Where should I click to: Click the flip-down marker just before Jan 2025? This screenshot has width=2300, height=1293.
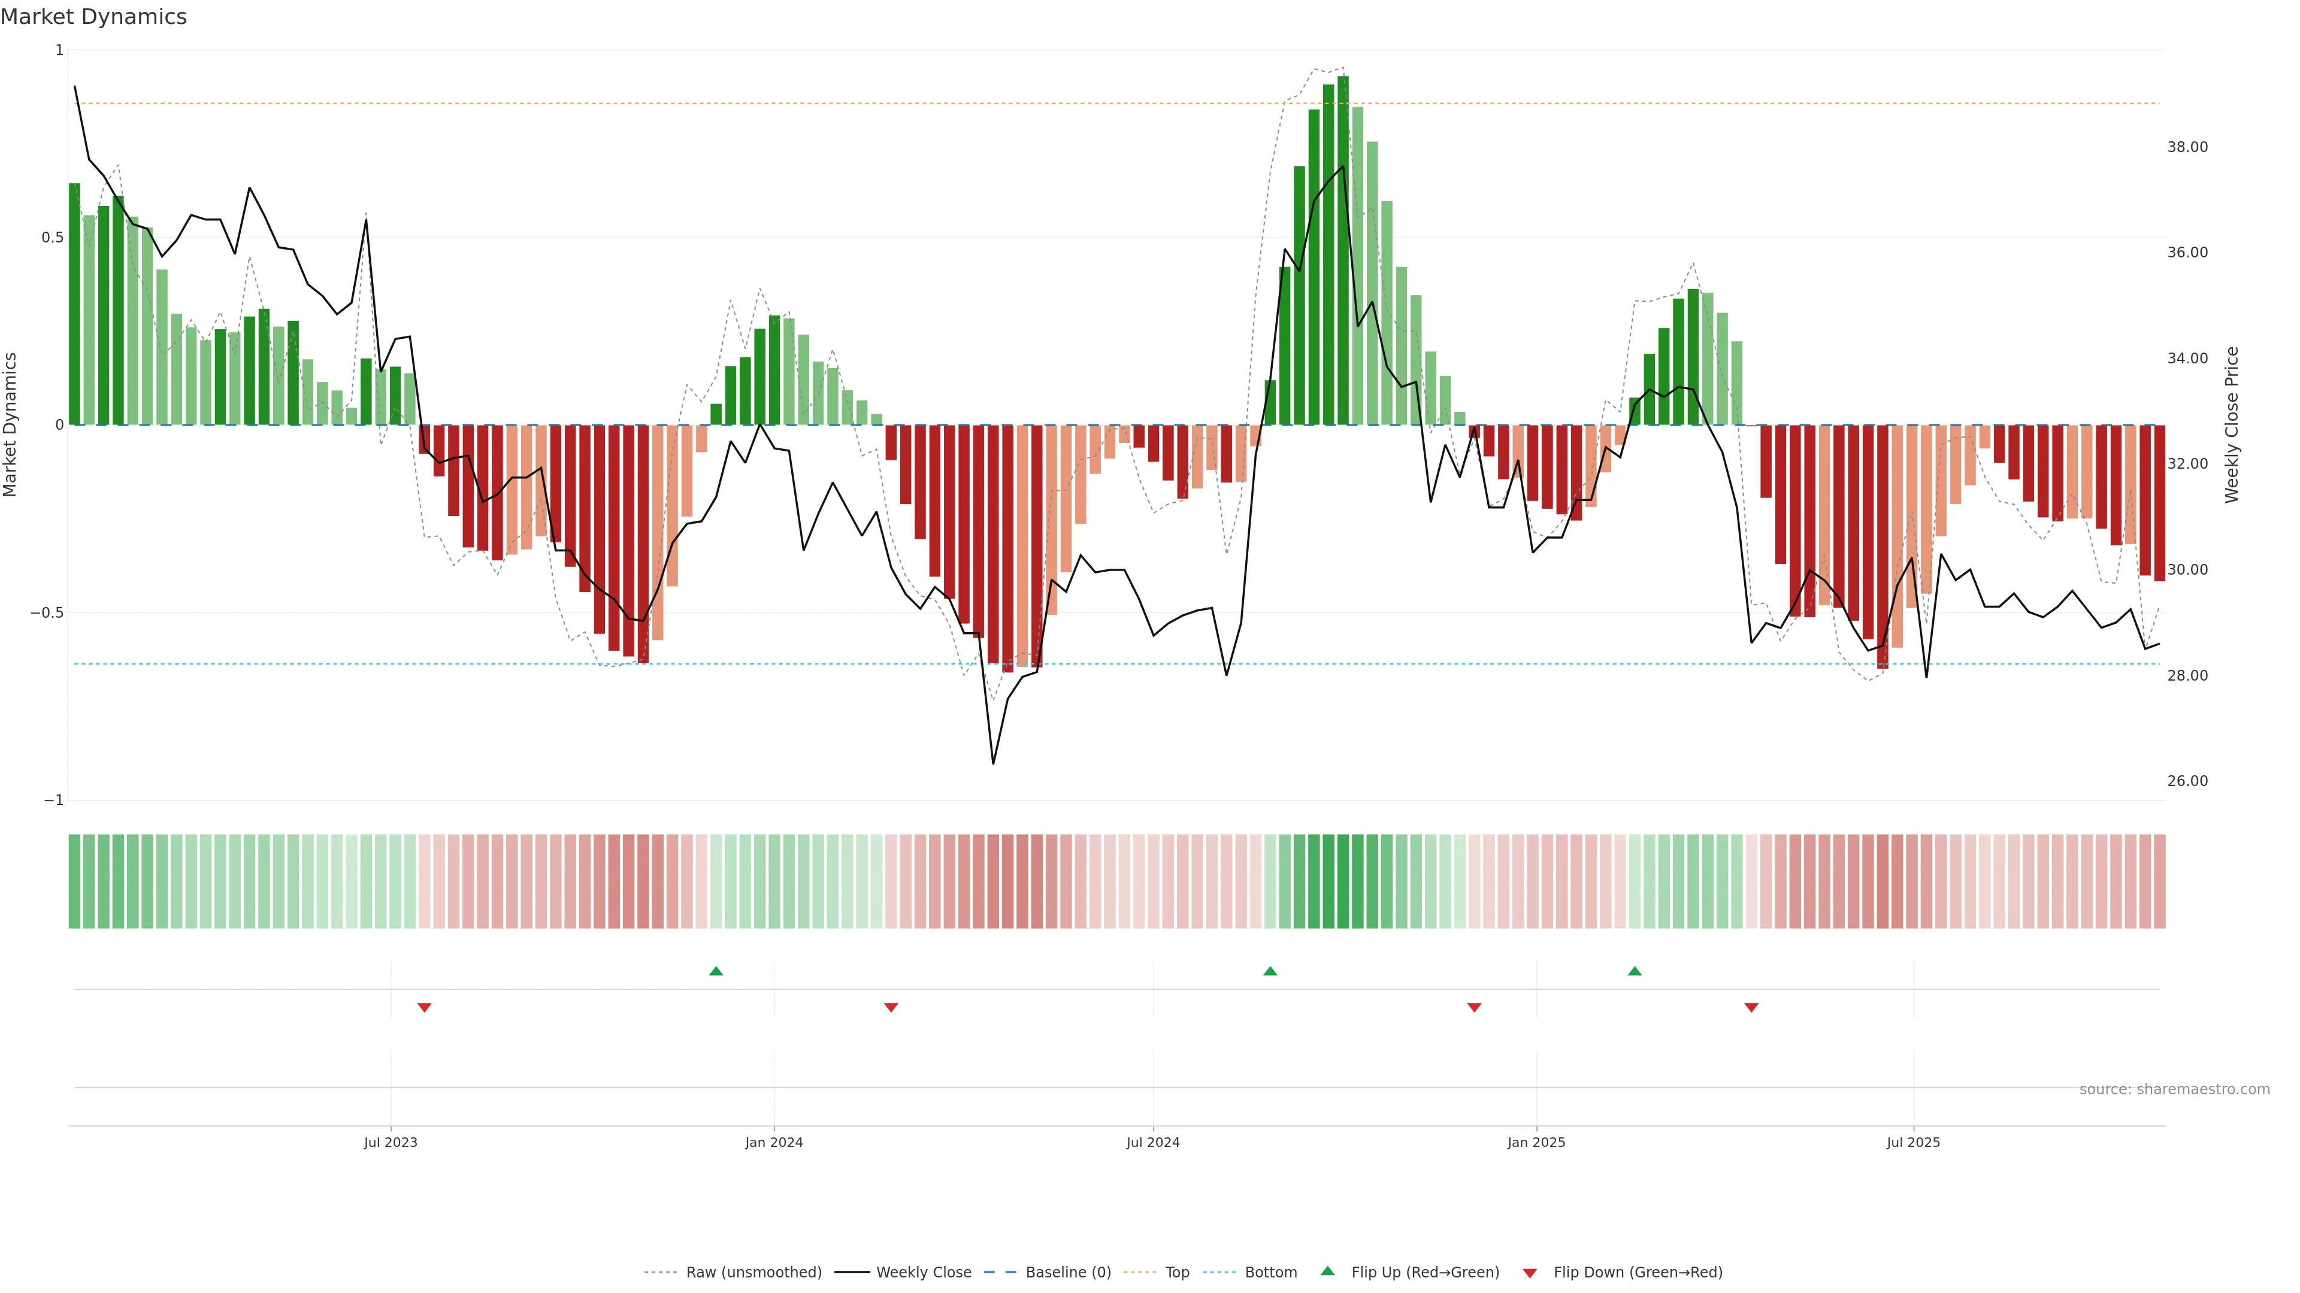pyautogui.click(x=1474, y=1007)
